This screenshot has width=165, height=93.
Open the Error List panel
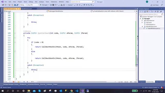(x=43, y=84)
